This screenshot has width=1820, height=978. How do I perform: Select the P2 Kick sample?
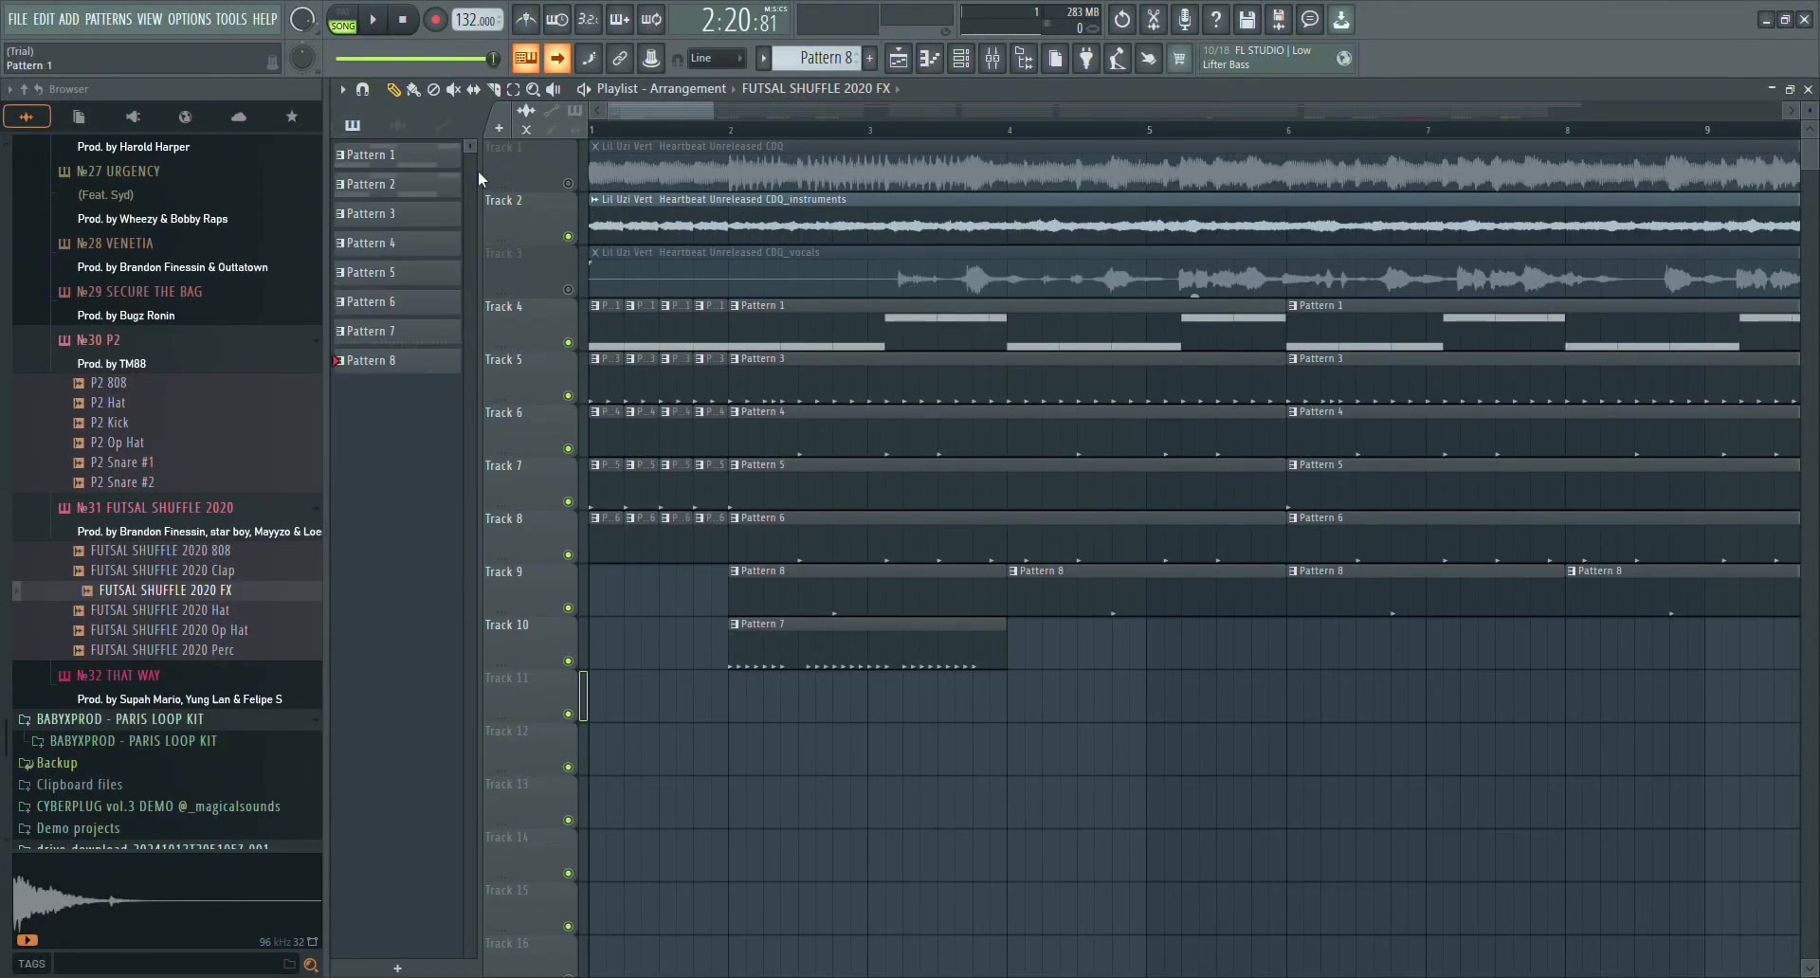click(x=109, y=423)
